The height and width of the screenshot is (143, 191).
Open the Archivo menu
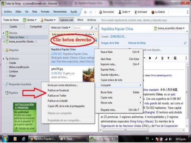[x=8, y=12]
